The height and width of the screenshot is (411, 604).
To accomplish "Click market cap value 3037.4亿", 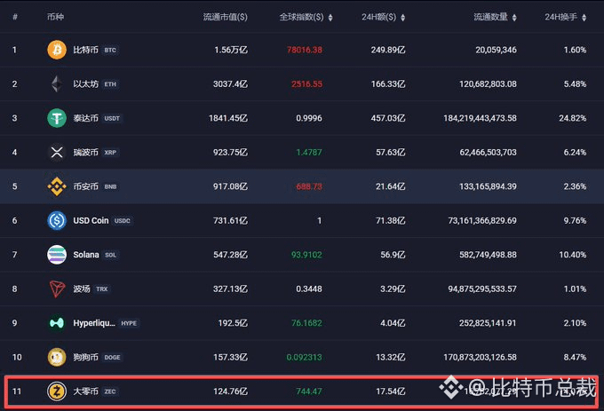I will (x=230, y=84).
